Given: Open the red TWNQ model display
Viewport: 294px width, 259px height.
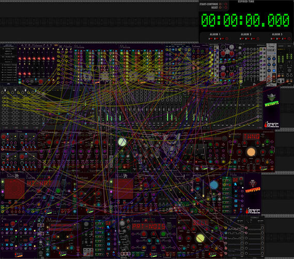Looking at the screenshot, I should [251, 136].
